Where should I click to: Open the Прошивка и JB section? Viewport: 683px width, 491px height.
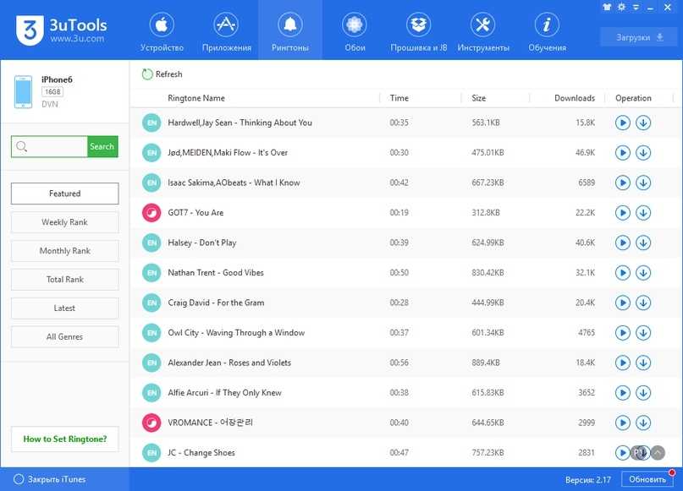pos(418,32)
